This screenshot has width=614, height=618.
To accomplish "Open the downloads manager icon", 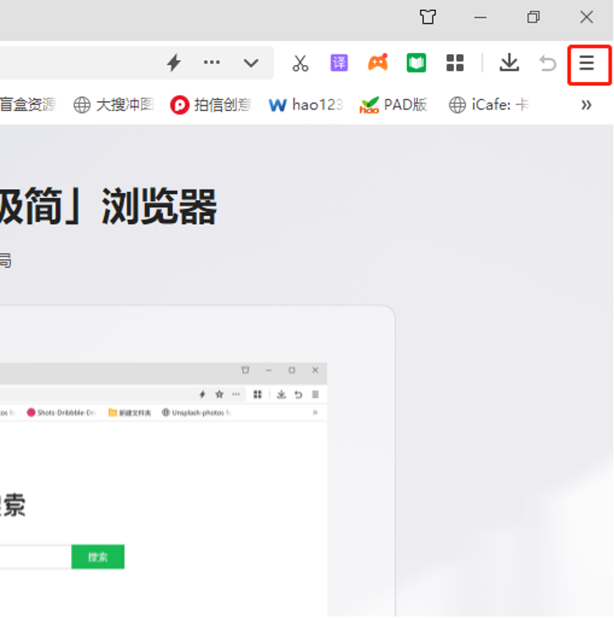I will 509,63.
